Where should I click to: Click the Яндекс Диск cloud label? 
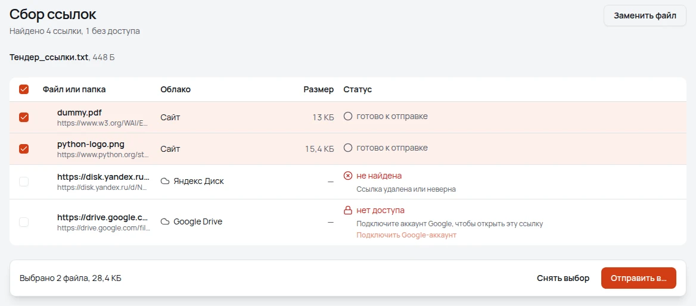(x=198, y=182)
